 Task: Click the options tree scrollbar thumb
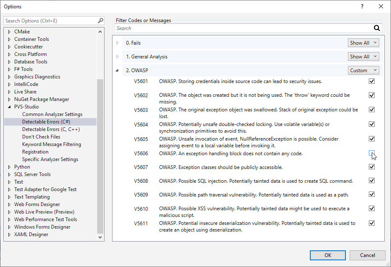[100, 156]
